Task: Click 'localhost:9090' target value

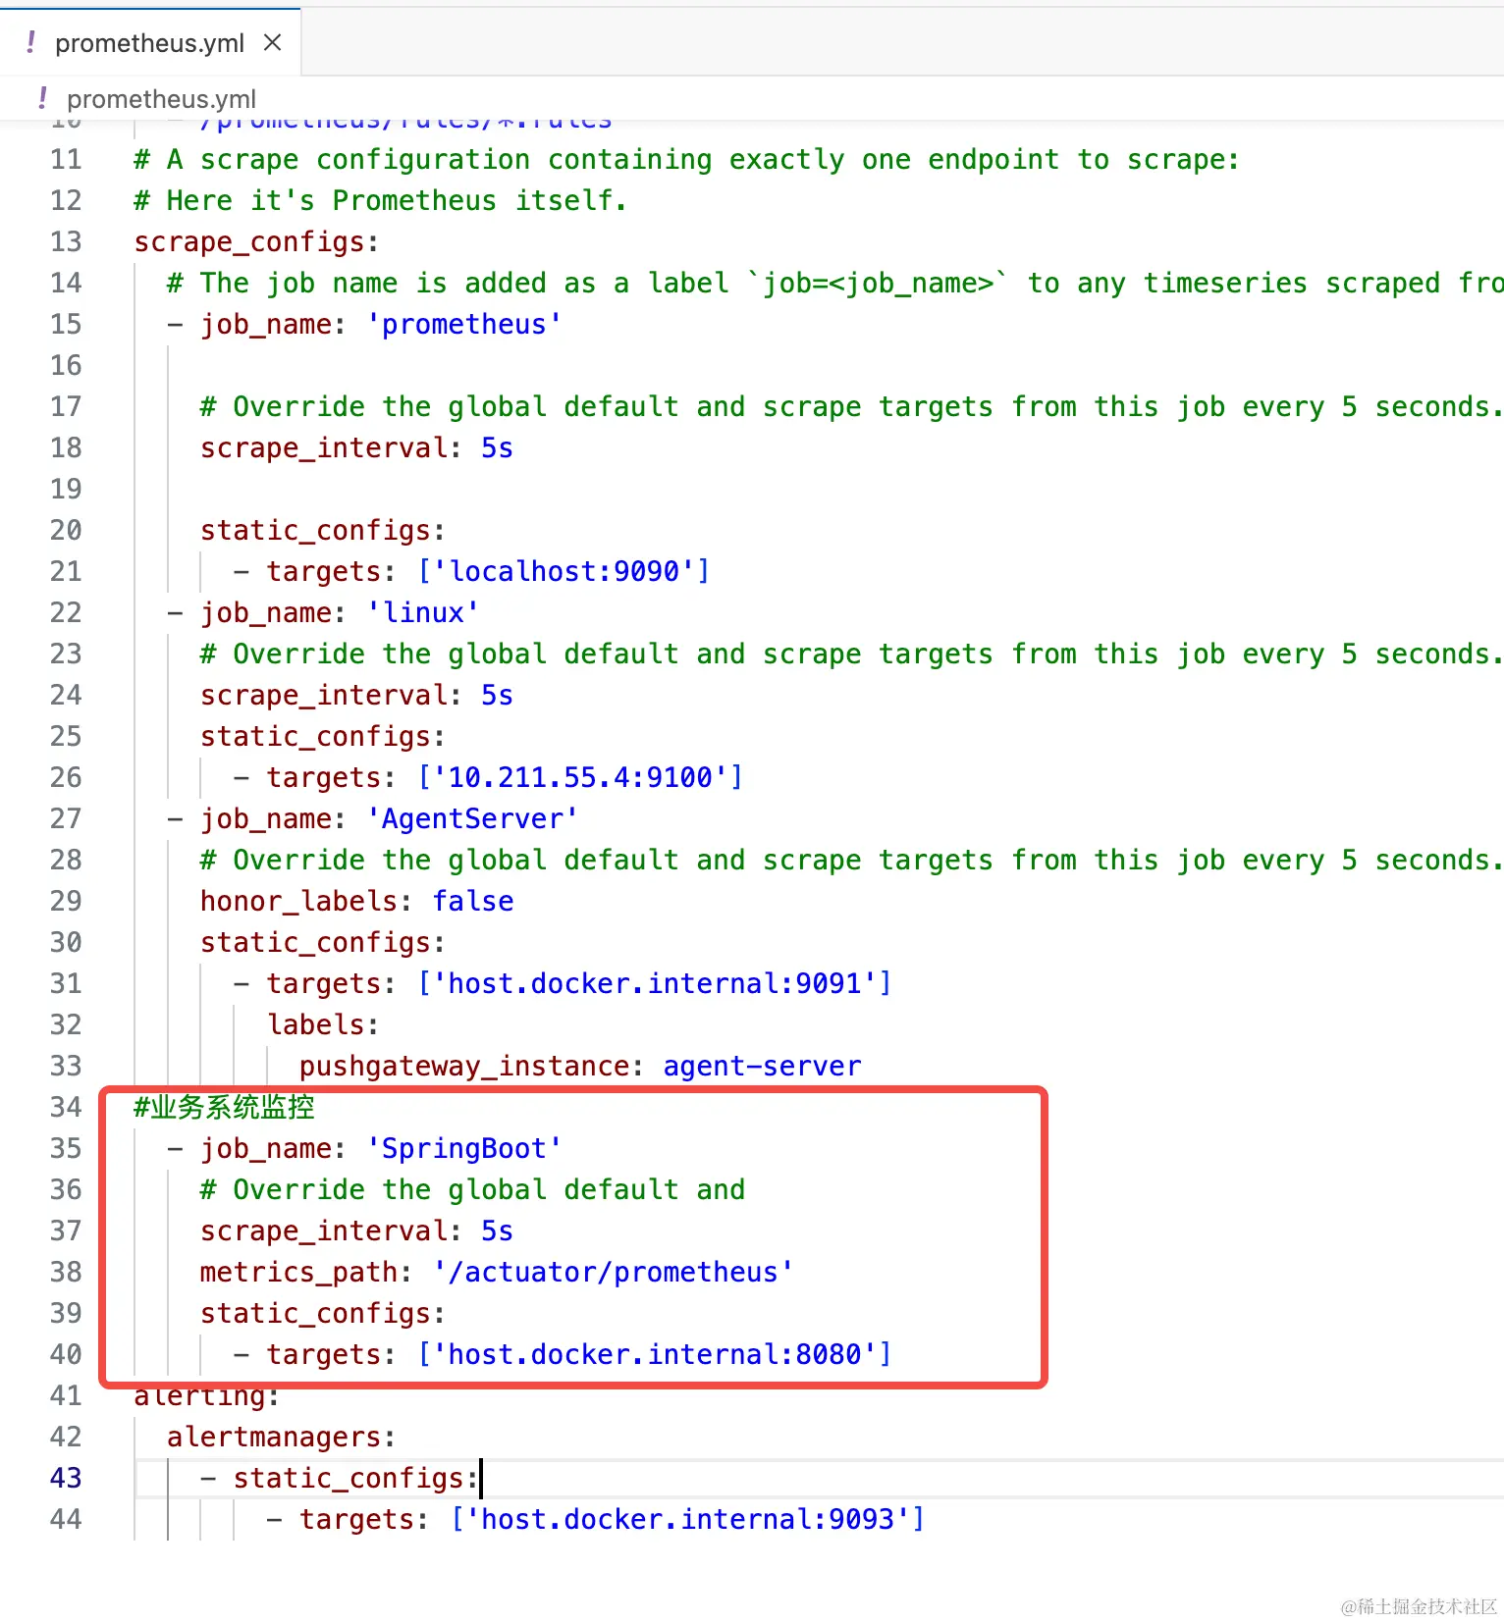Action: [x=564, y=571]
